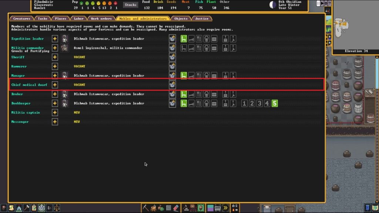379x213 pixels.
Task: Click the crown symbol icon in Hammerer row
Action: pos(172,66)
